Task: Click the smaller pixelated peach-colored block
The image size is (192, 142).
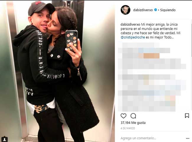Action: click(141, 56)
